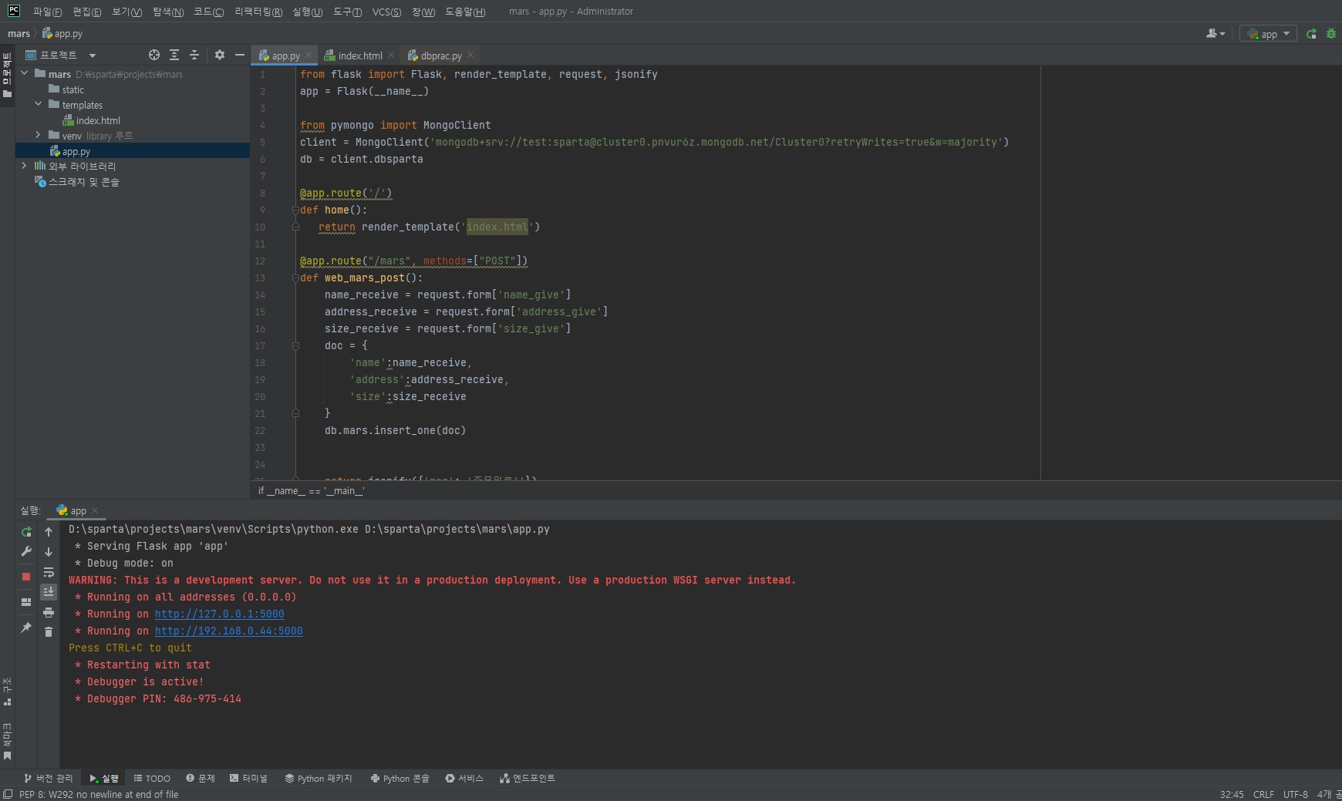Open the 구조 (Structure) side tool window
The image size is (1342, 801).
(7, 692)
